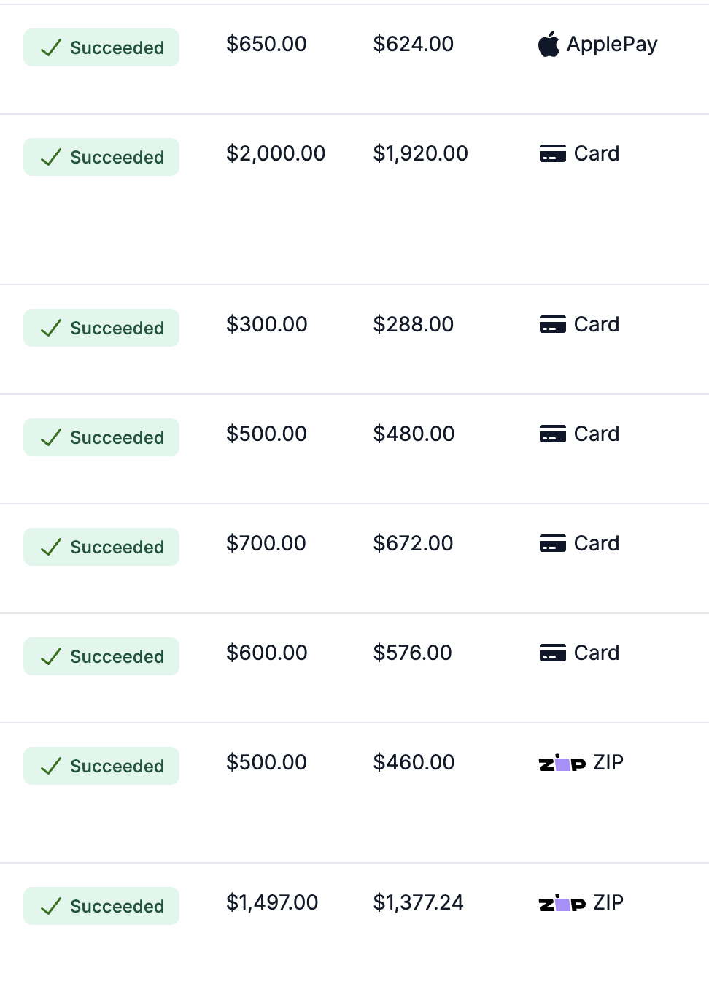The image size is (709, 987).
Task: Click the card icon beside $288.00
Action: (552, 325)
